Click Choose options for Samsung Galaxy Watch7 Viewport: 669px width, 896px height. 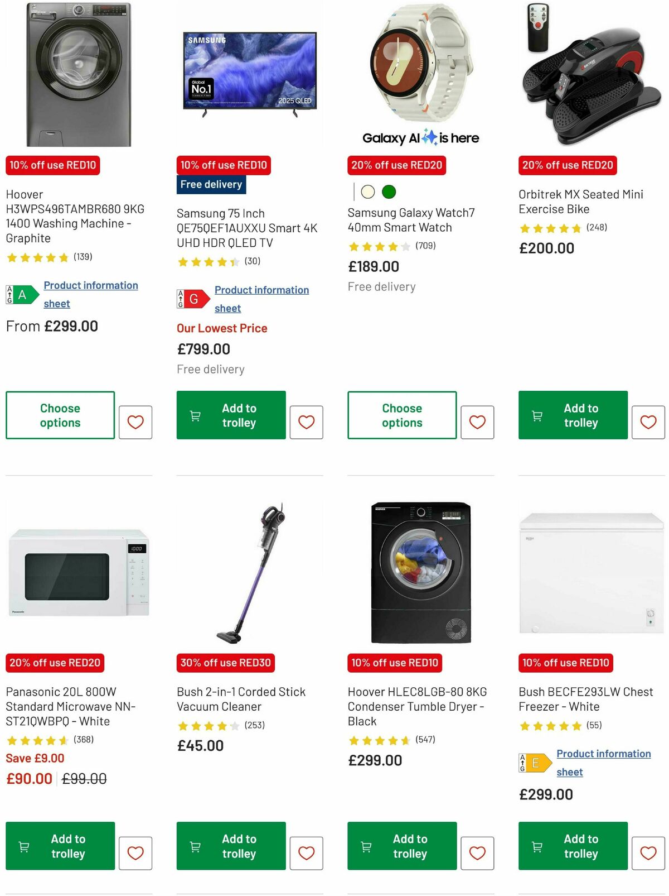click(x=401, y=415)
